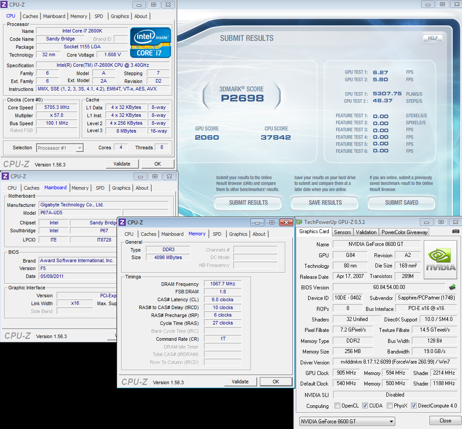Click the Intel Core i7 logo badge
The width and height of the screenshot is (462, 429).
coord(150,42)
